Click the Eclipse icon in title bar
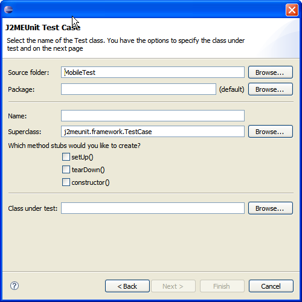This screenshot has height=302, width=302. coord(8,10)
